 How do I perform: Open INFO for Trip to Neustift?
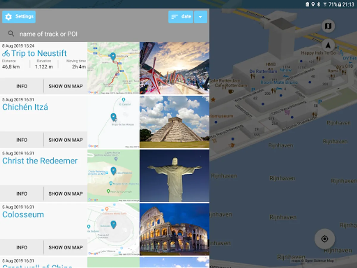point(22,86)
